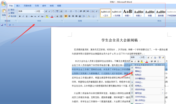176x104 pixels.
Task: Toggle Underline in the ribbon font group
Action: coord(27,16)
